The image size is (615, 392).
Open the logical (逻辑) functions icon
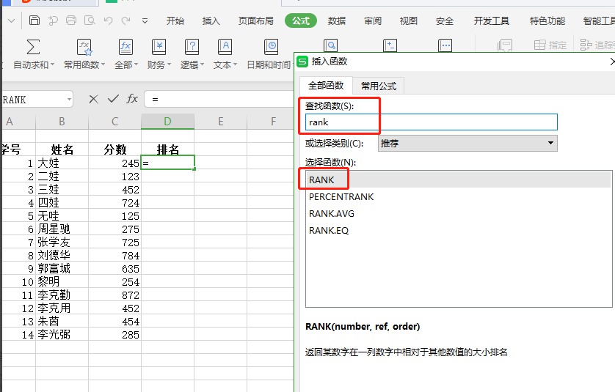point(192,48)
